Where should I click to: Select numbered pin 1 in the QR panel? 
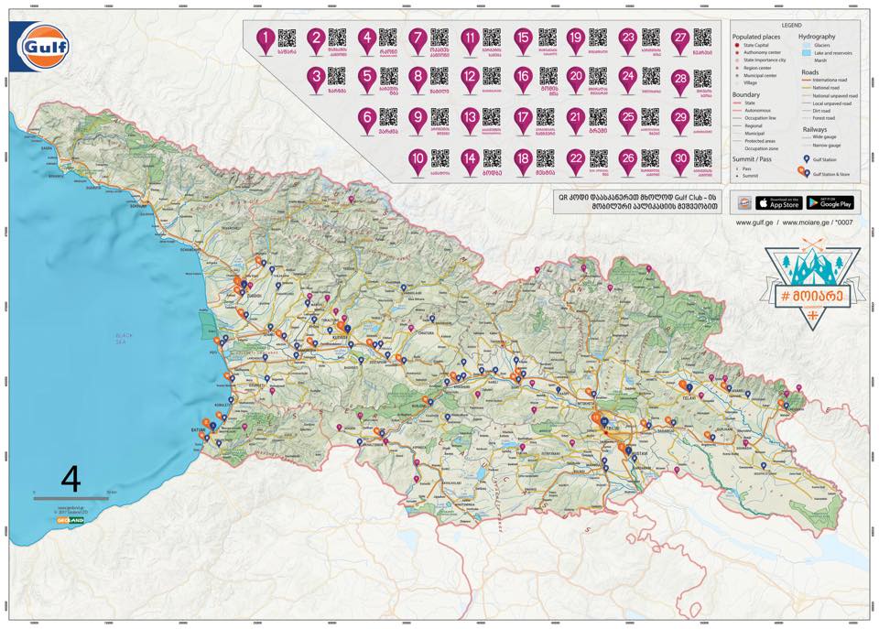coord(266,41)
